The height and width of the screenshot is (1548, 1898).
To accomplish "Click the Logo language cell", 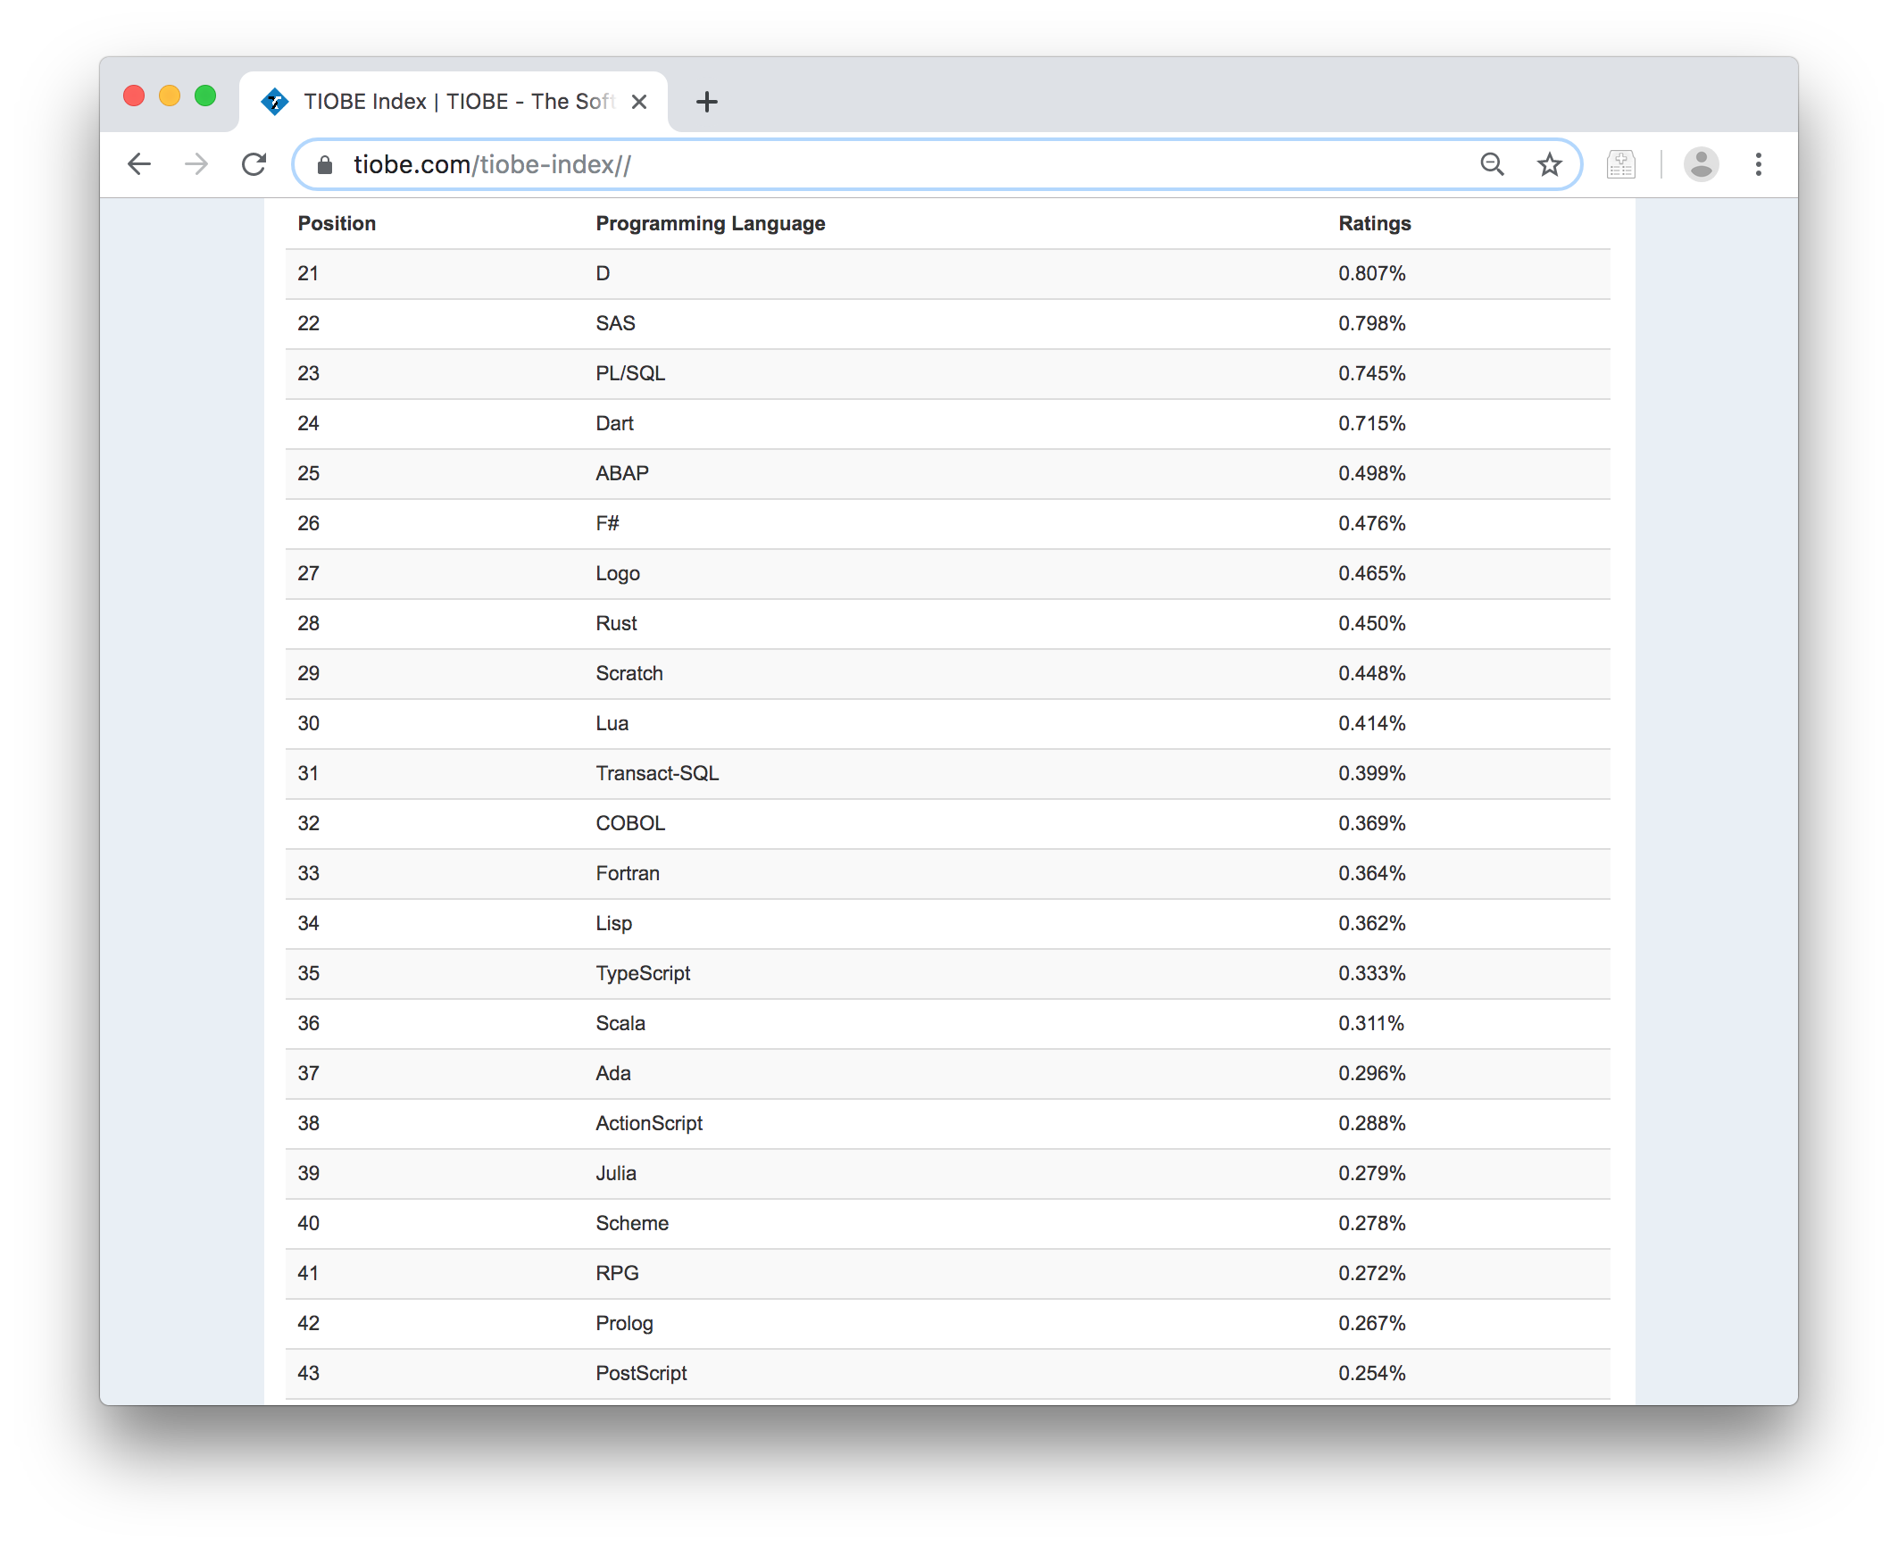I will click(618, 573).
